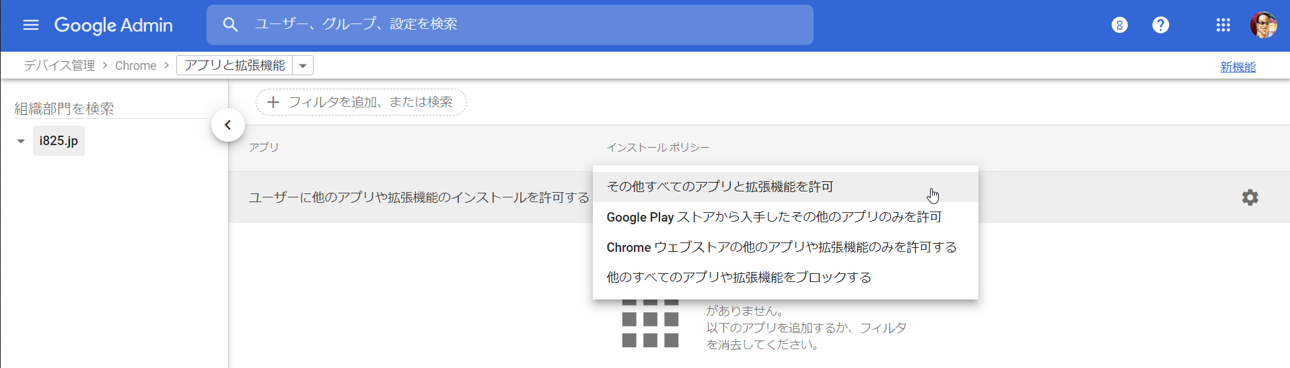Screen dimensions: 1290x368
Task: Open the help question mark icon
Action: pos(1160,25)
